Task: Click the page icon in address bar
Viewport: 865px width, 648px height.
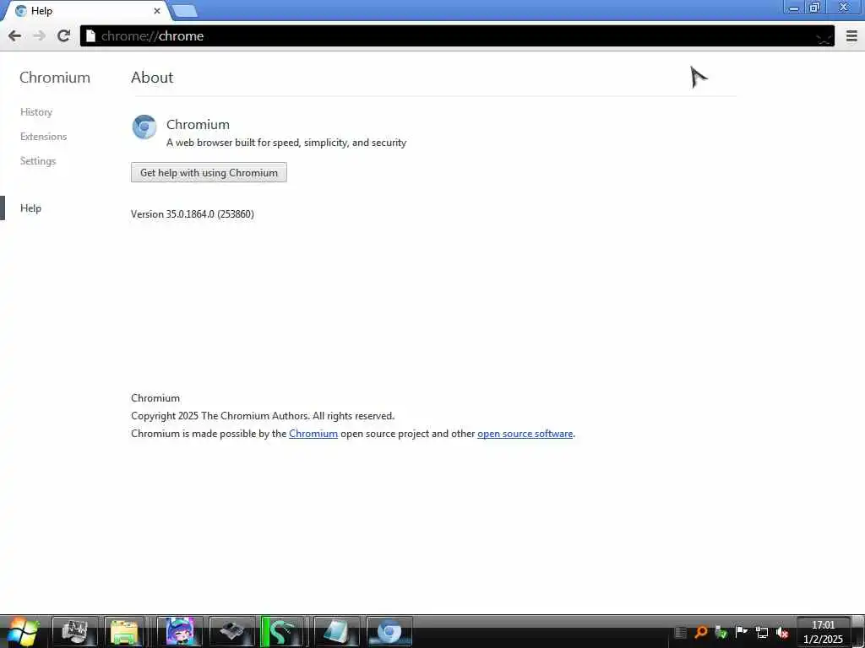Action: (90, 36)
